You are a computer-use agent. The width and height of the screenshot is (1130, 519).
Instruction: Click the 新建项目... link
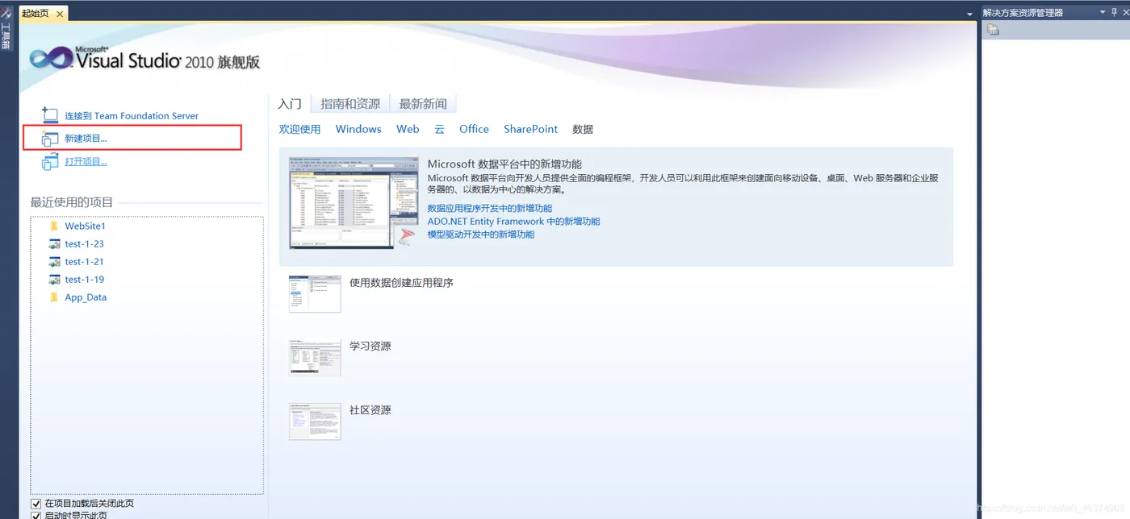click(86, 139)
